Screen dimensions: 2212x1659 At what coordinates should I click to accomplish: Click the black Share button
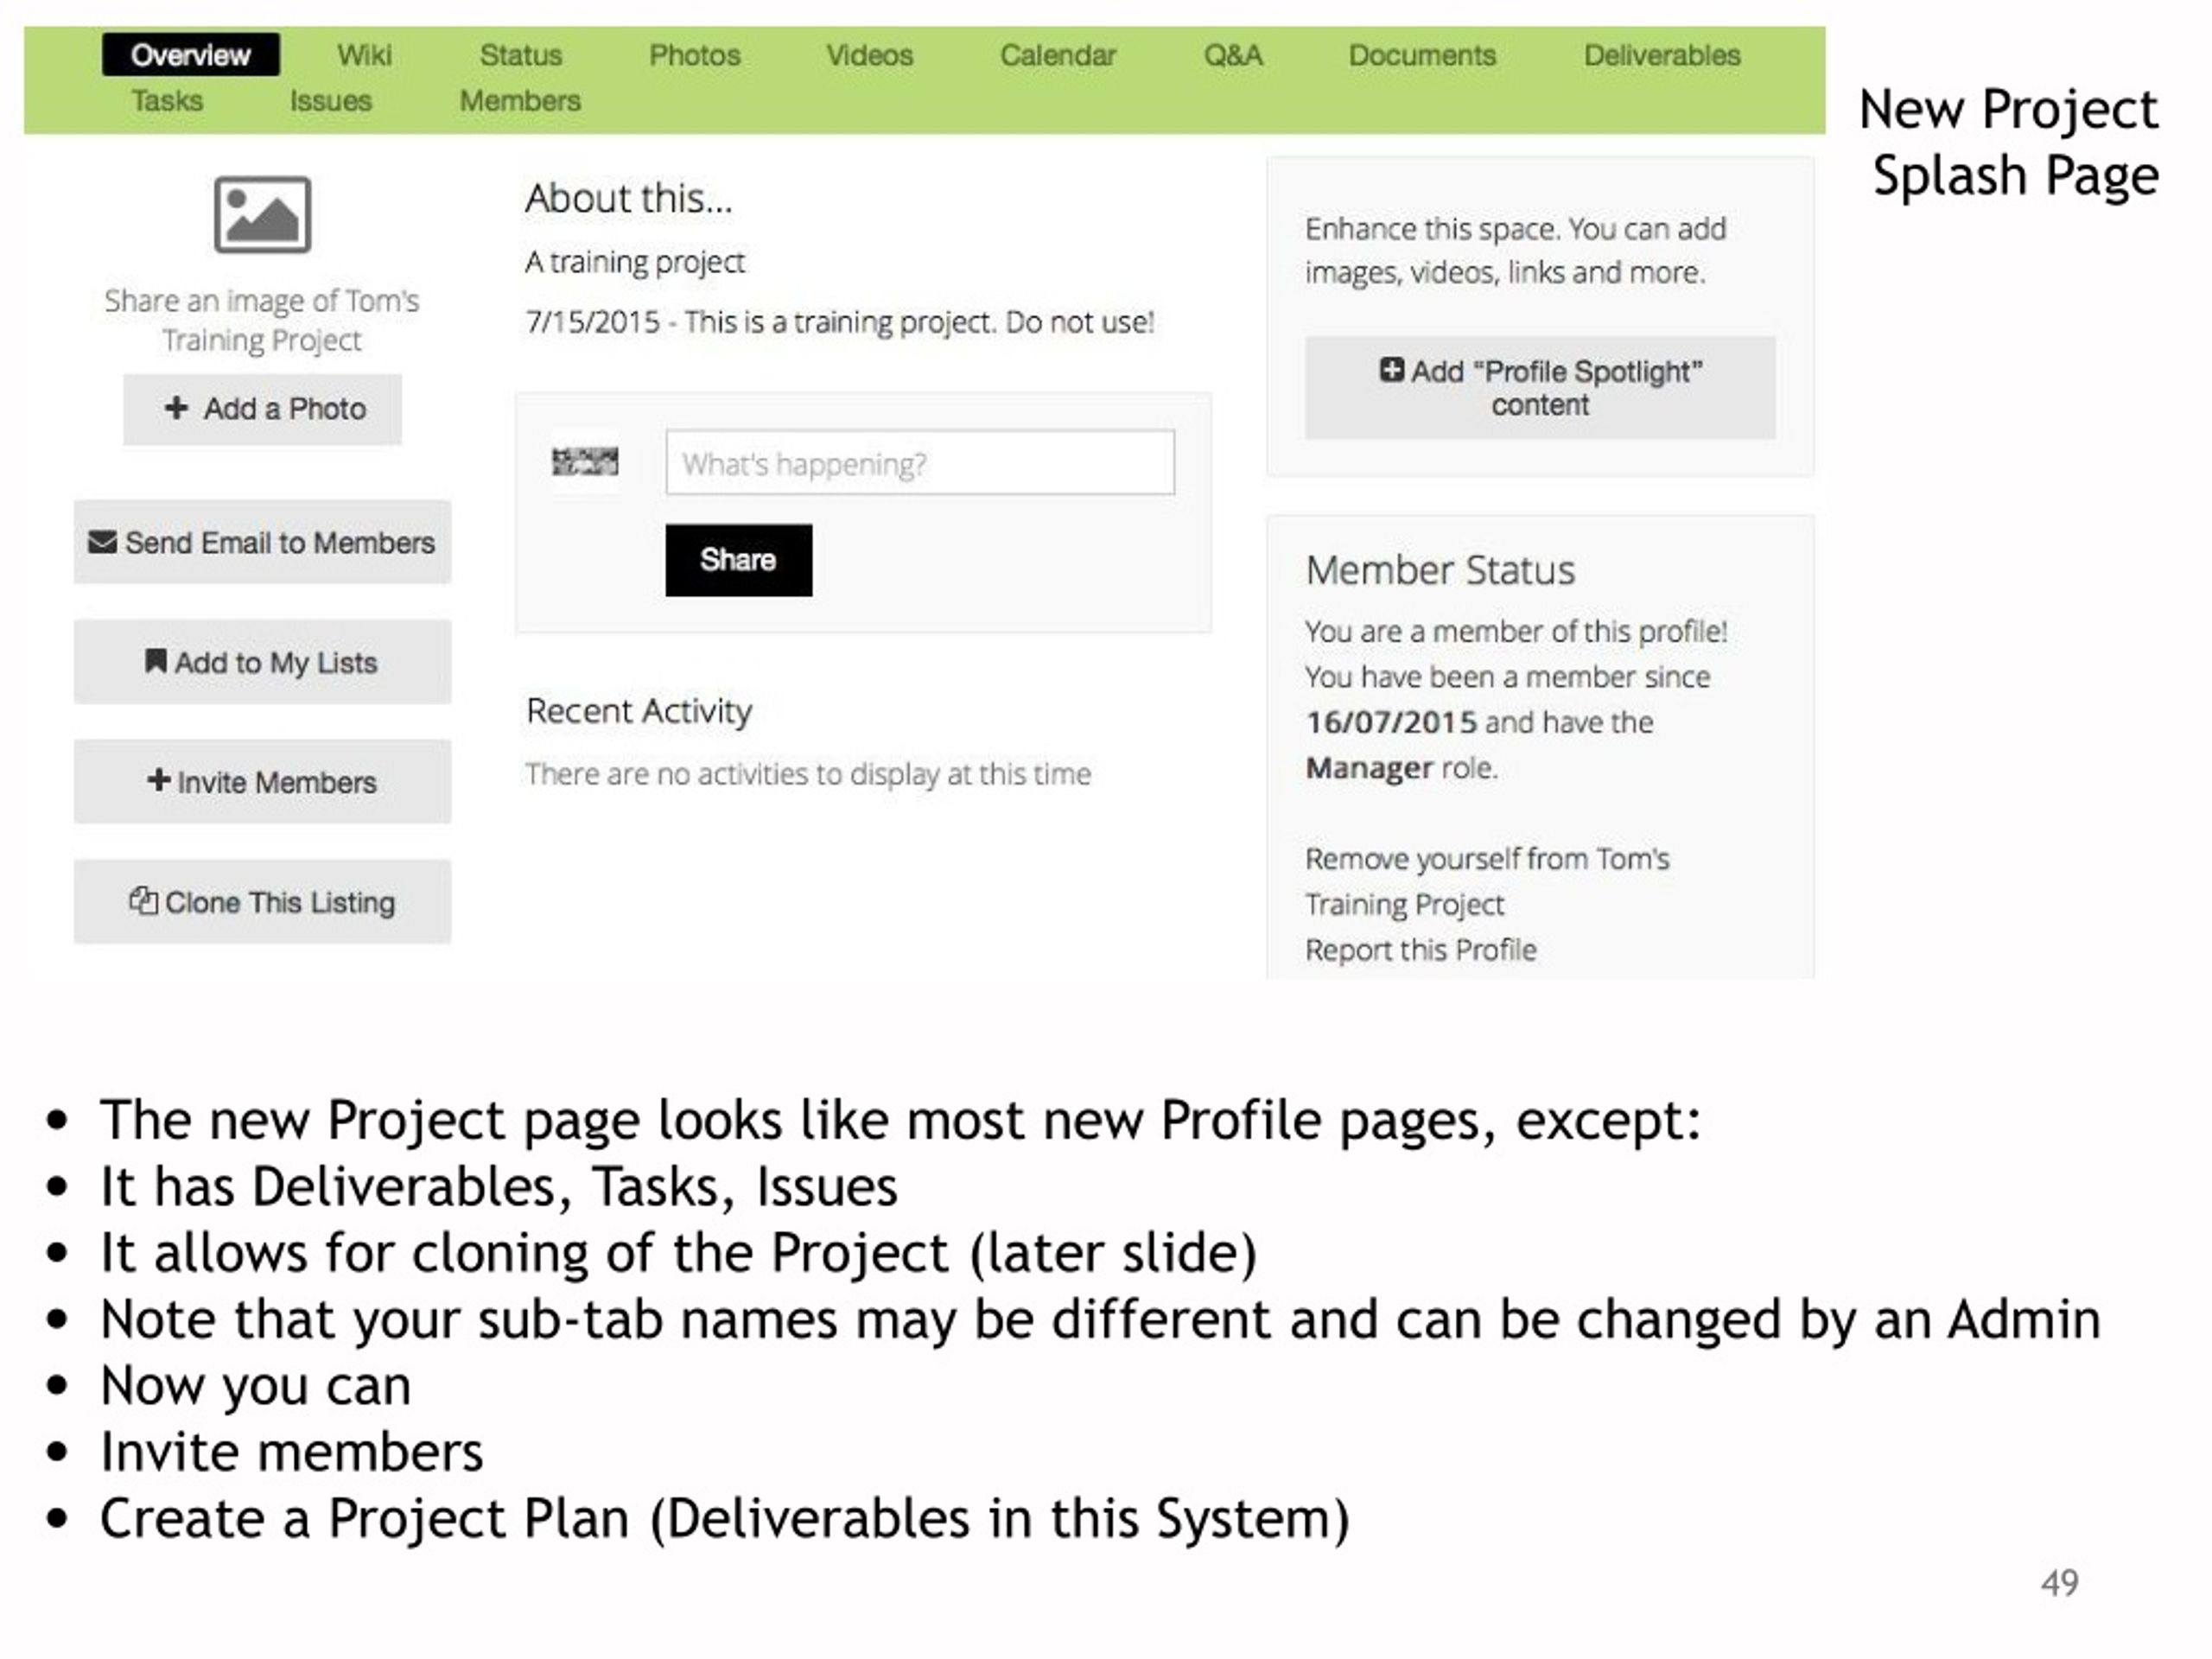[x=739, y=560]
